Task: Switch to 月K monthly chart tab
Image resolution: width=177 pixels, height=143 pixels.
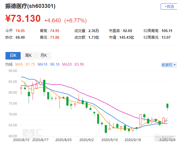Action: [x=44, y=56]
